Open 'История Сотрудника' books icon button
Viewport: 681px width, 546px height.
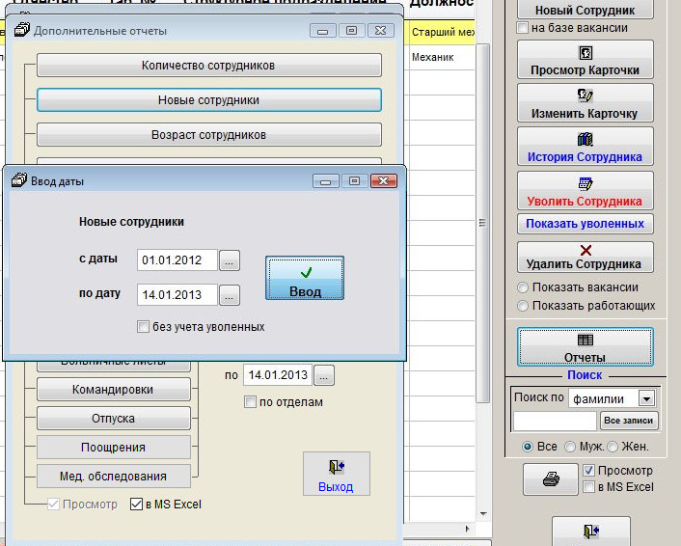pyautogui.click(x=585, y=147)
